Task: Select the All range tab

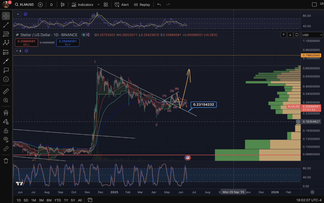Action: (80, 200)
